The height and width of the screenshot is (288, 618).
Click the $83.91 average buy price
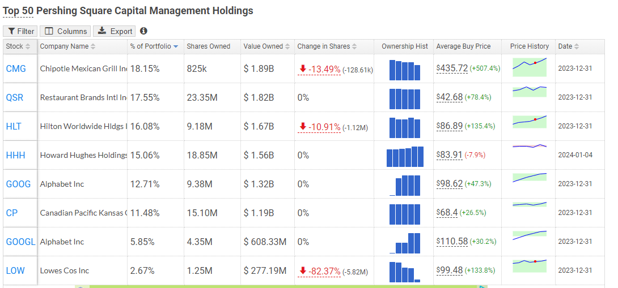[x=449, y=155]
